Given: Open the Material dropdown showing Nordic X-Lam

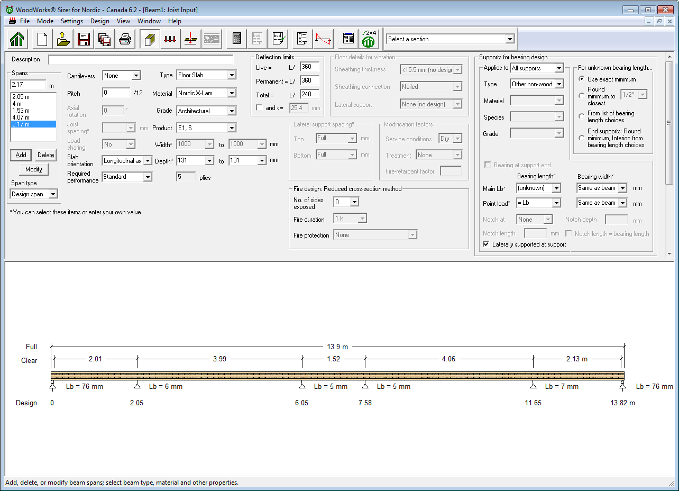Looking at the screenshot, I should tap(231, 93).
